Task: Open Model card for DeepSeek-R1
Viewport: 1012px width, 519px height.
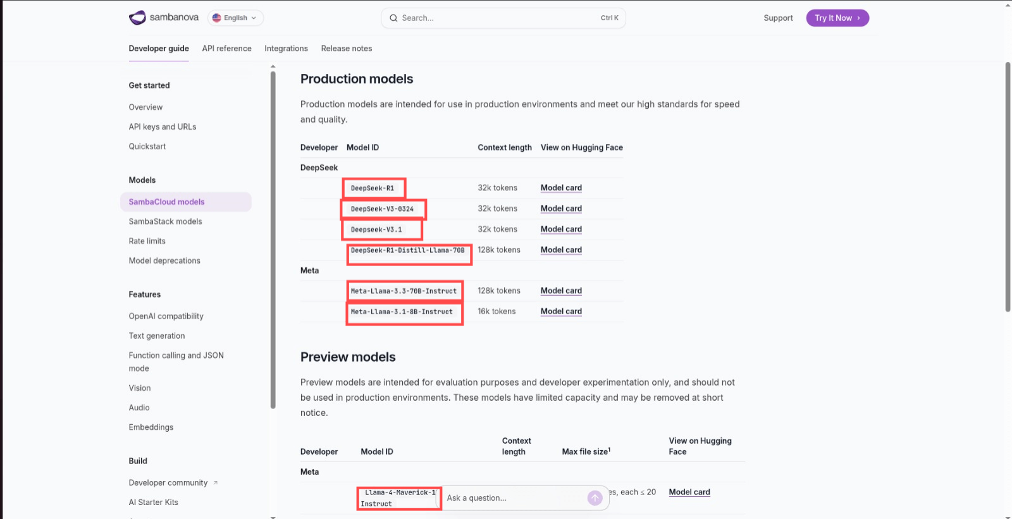Action: 561,188
